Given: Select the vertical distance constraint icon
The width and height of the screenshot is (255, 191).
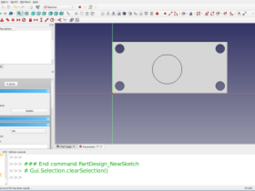Looking at the screenshot, I should [41, 20].
